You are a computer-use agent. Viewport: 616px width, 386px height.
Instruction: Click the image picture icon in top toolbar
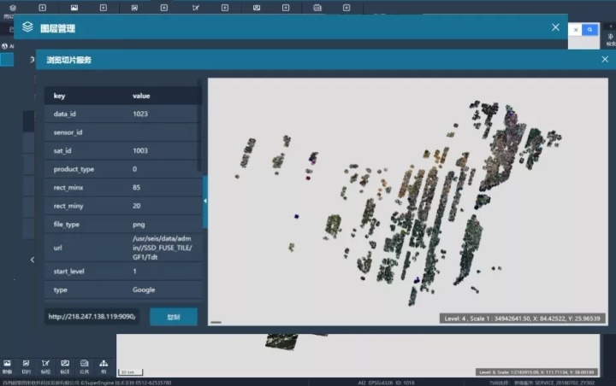pyautogui.click(x=74, y=8)
